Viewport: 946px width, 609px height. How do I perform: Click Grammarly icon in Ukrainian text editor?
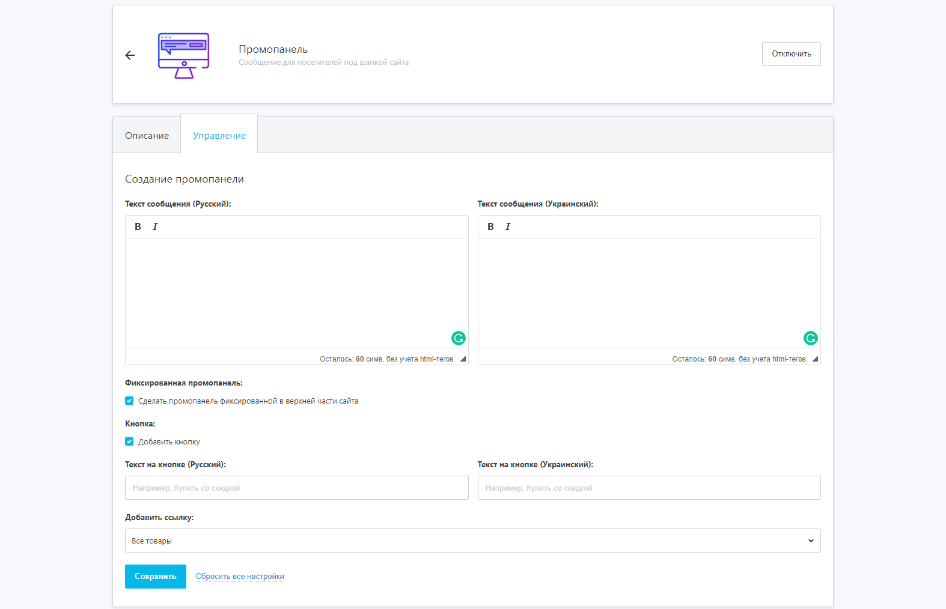pyautogui.click(x=811, y=338)
